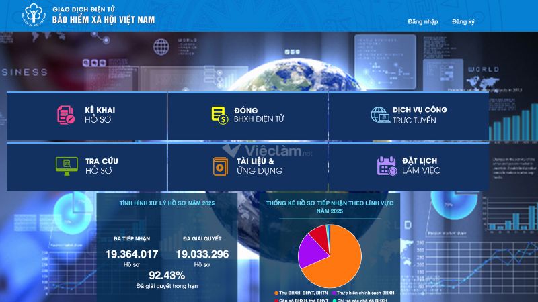Open the Đăng nhập login link
This screenshot has width=538, height=302.
pyautogui.click(x=422, y=22)
